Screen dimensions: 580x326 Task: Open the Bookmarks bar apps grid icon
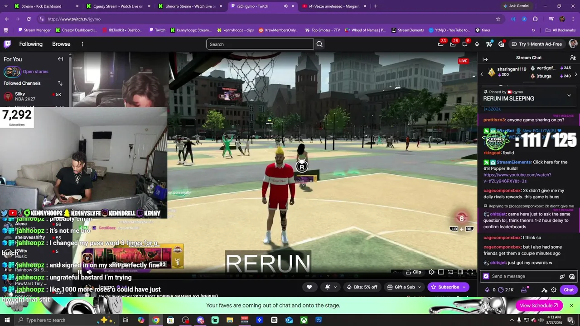pos(6,30)
